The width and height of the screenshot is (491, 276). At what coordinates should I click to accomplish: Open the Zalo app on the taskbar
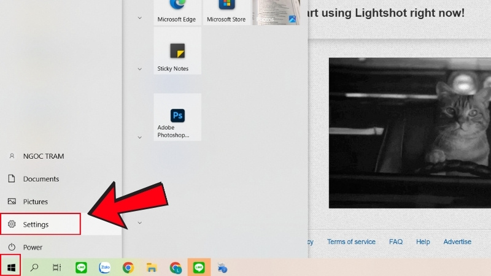105,267
